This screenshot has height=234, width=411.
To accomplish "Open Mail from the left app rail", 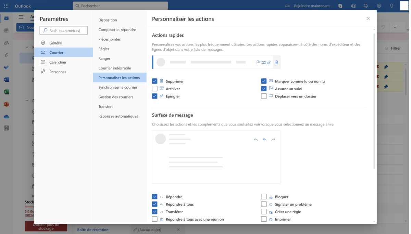I will (x=6, y=18).
